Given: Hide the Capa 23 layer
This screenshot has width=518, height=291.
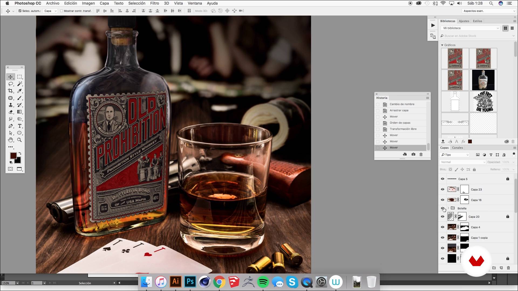Looking at the screenshot, I should tap(442, 189).
